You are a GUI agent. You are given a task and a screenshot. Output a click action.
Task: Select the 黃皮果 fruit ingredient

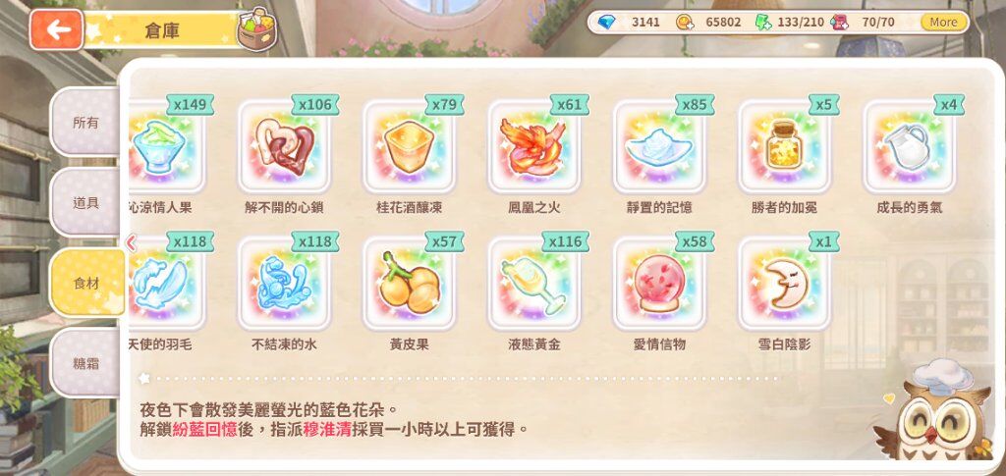pyautogui.click(x=410, y=284)
